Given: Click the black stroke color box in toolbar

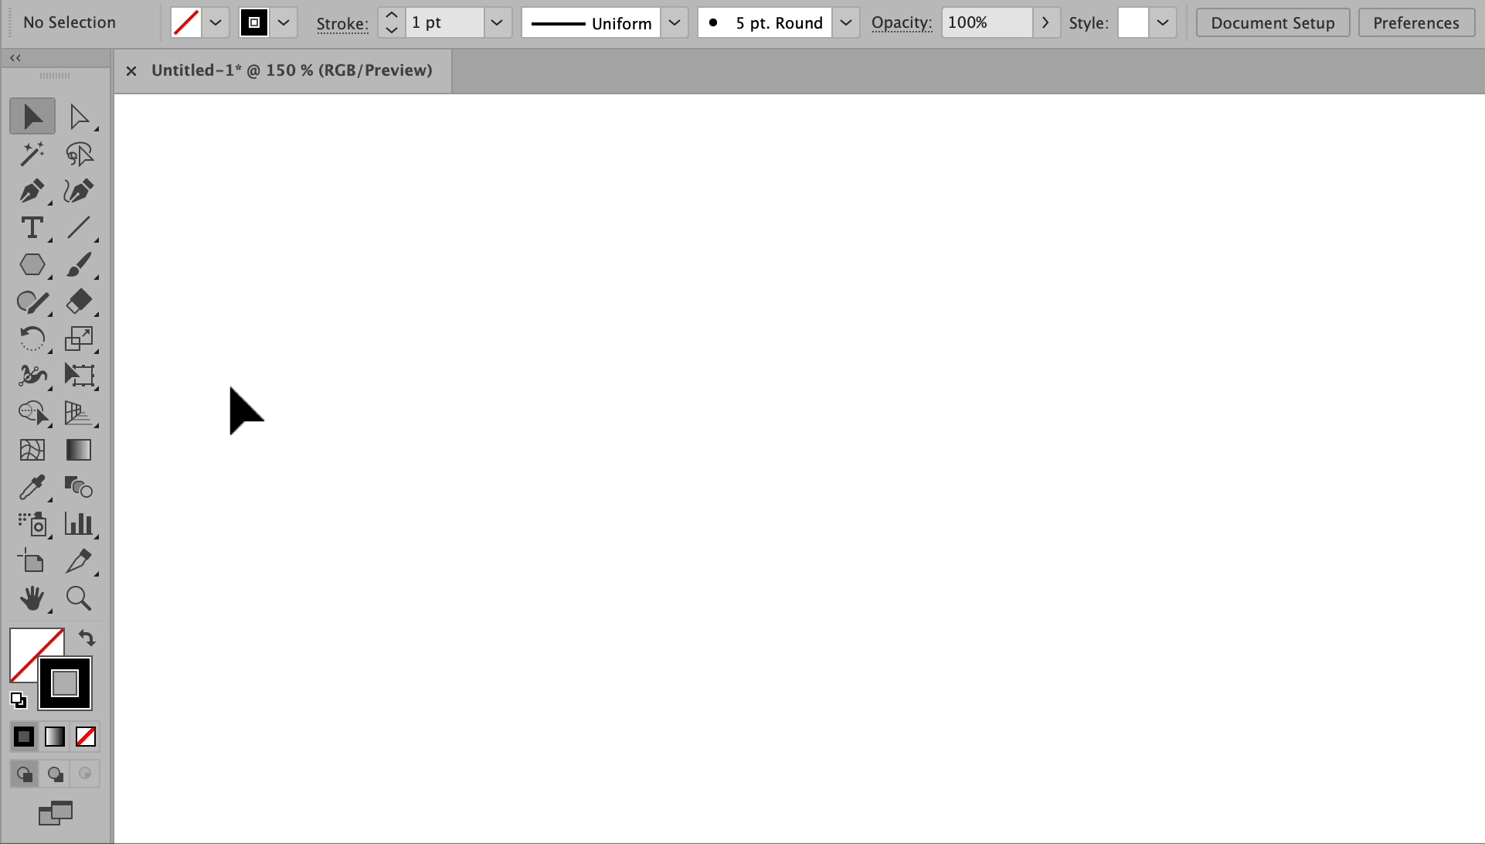Looking at the screenshot, I should tap(65, 683).
